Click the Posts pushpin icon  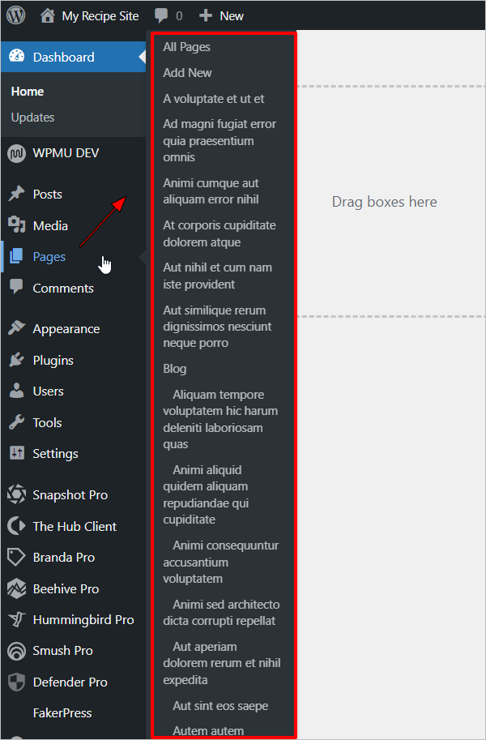(16, 194)
